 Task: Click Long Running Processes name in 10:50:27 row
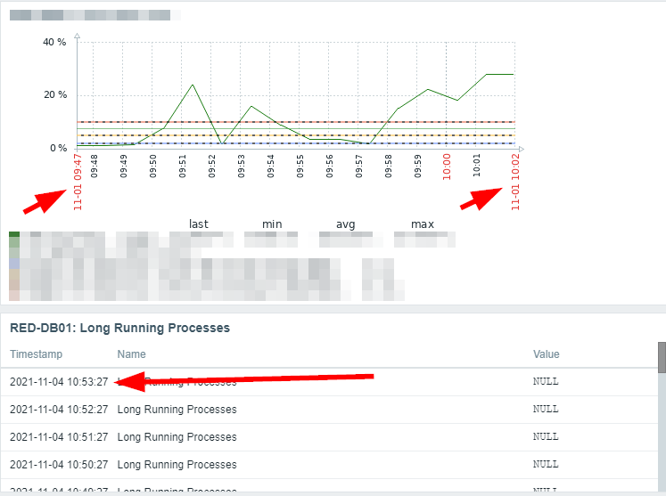pyautogui.click(x=177, y=465)
